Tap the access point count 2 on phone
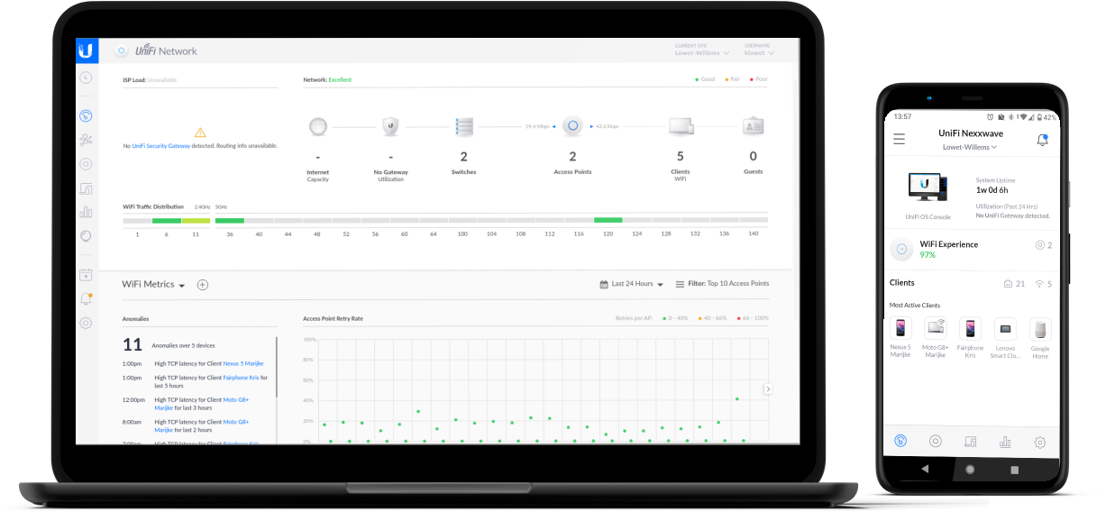The height and width of the screenshot is (512, 1106). (1043, 245)
